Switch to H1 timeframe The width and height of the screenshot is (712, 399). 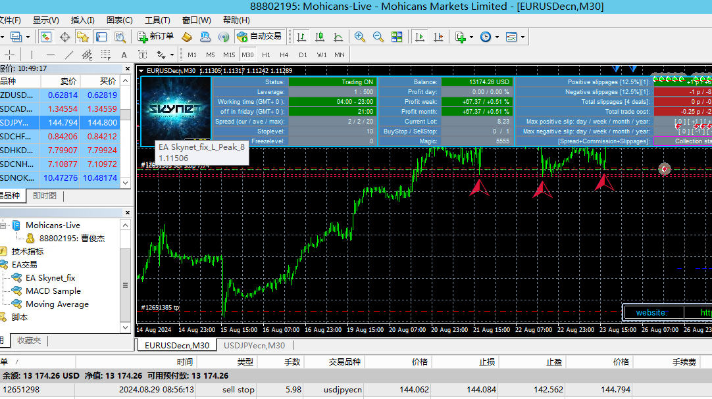266,55
